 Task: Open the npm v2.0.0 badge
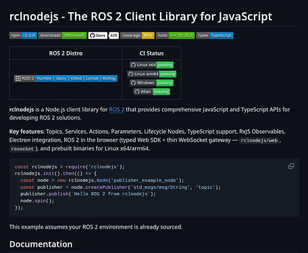pos(23,36)
